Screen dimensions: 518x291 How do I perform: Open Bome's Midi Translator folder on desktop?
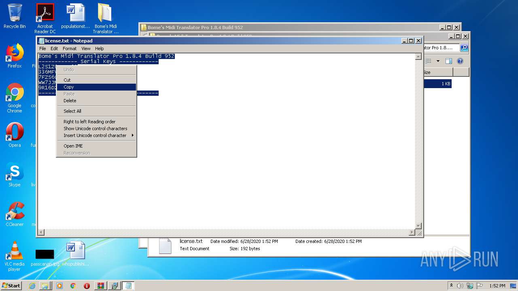click(x=106, y=19)
